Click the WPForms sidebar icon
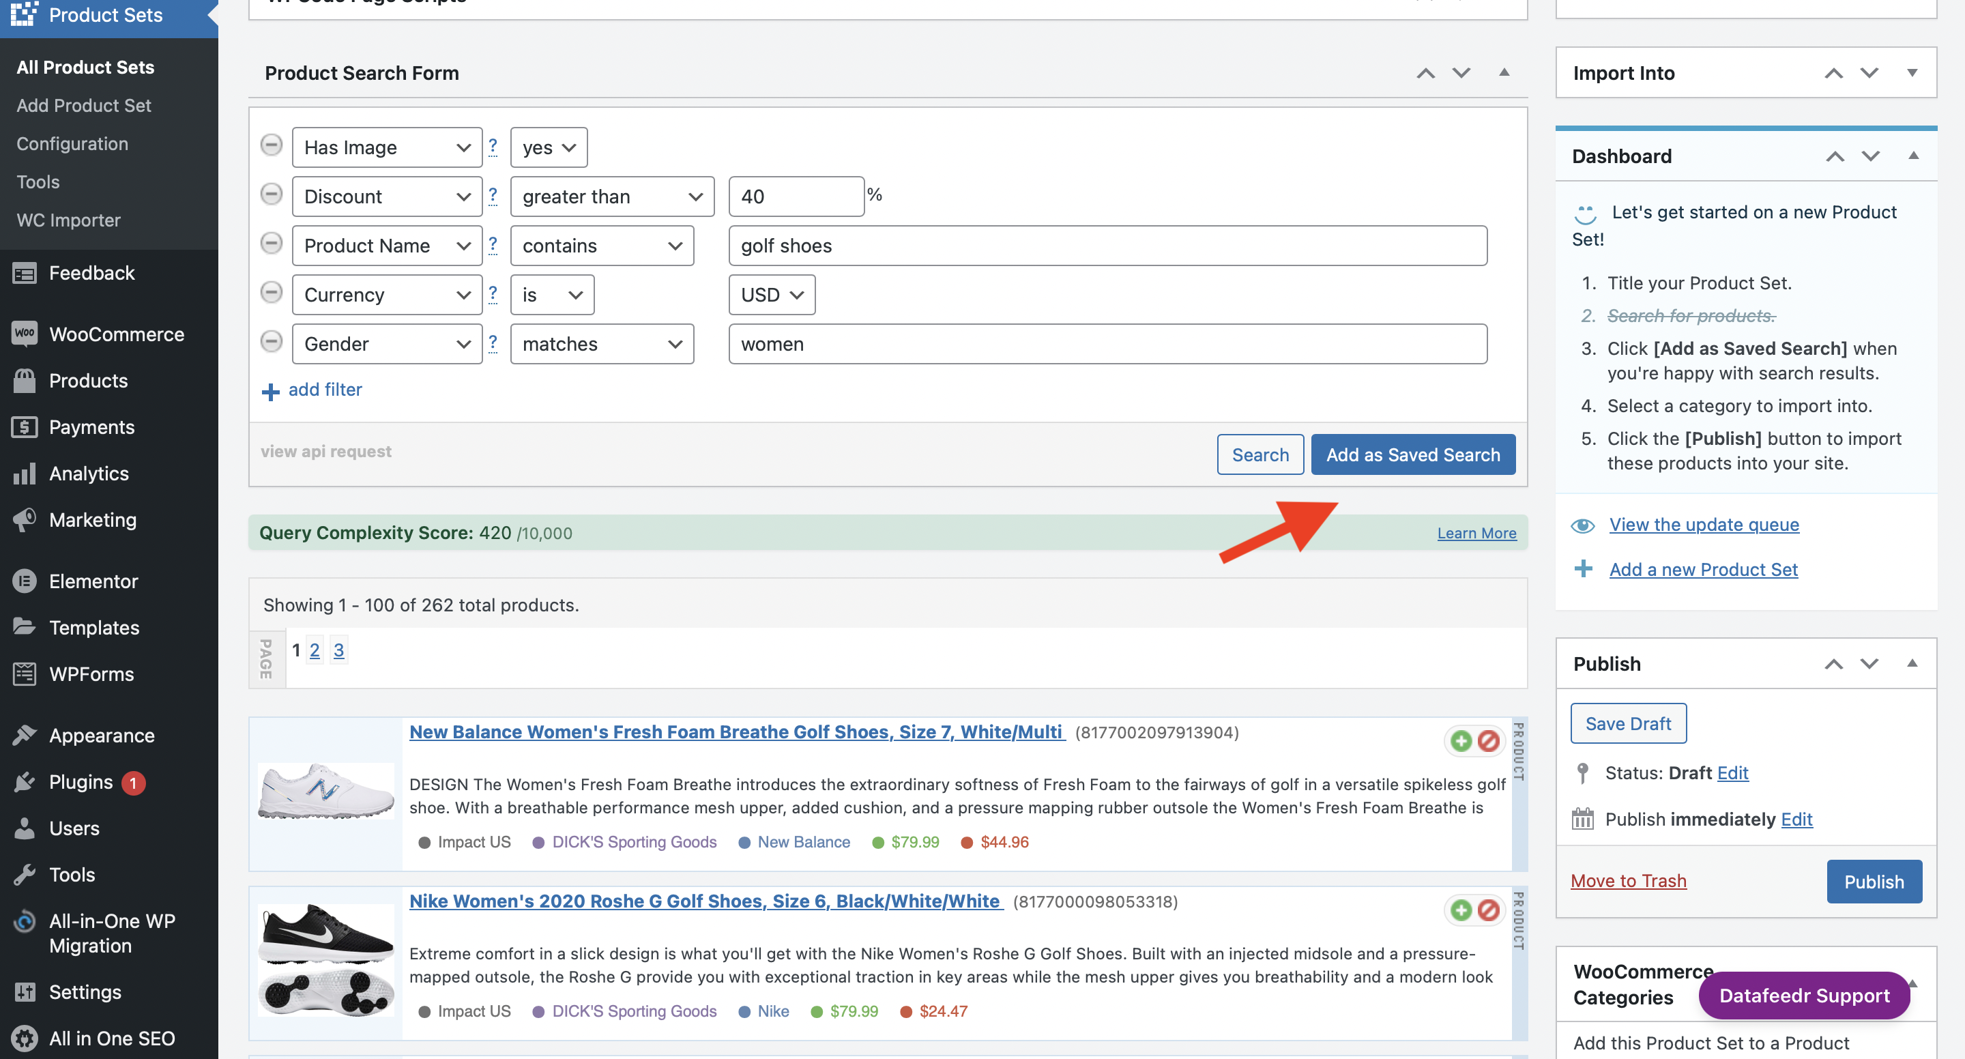Screen dimensions: 1965x1059 [25, 673]
